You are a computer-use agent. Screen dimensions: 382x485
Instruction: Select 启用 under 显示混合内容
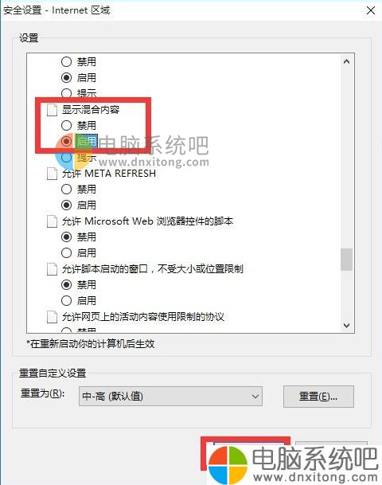[x=66, y=141]
